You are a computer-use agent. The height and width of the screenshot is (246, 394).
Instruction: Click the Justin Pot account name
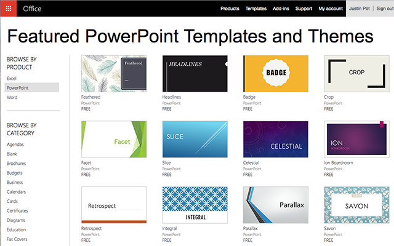[360, 9]
